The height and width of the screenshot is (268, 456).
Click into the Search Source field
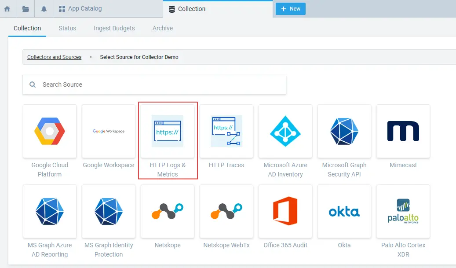[158, 84]
